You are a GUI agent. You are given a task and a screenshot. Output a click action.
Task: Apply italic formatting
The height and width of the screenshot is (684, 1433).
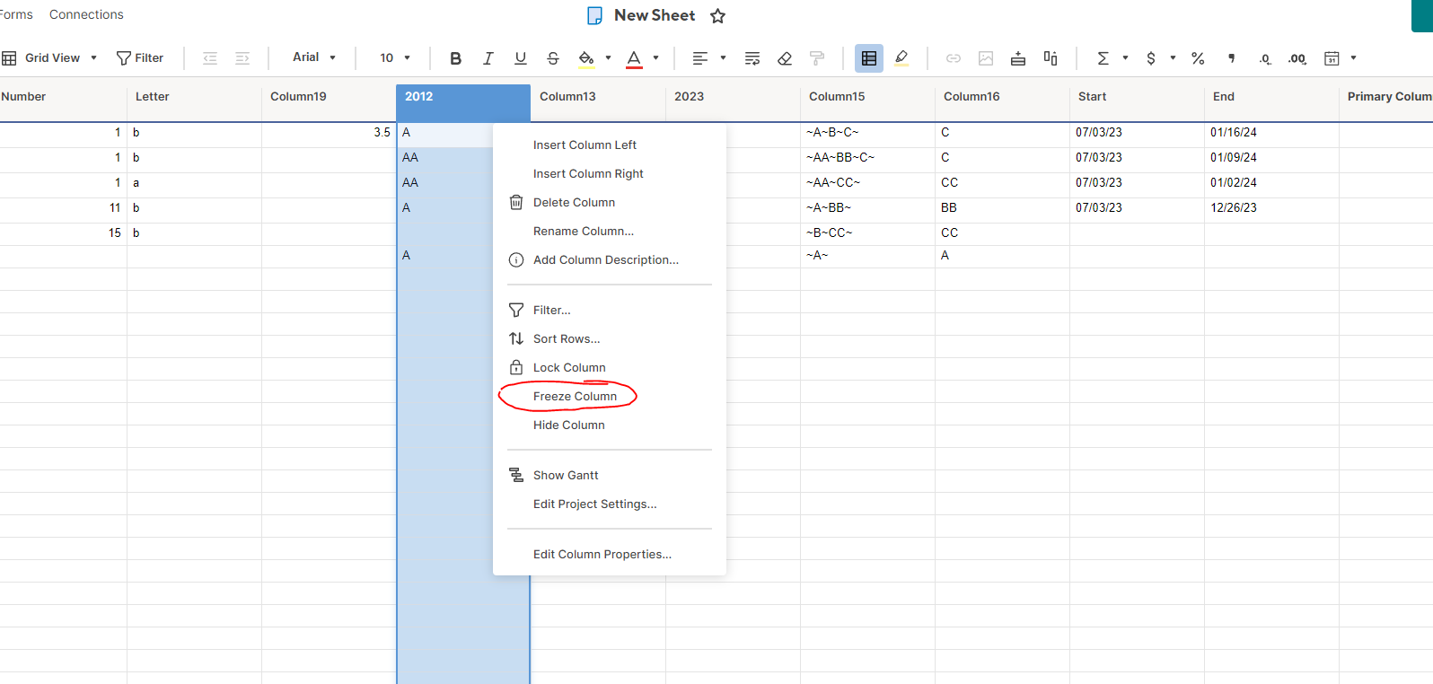click(488, 58)
